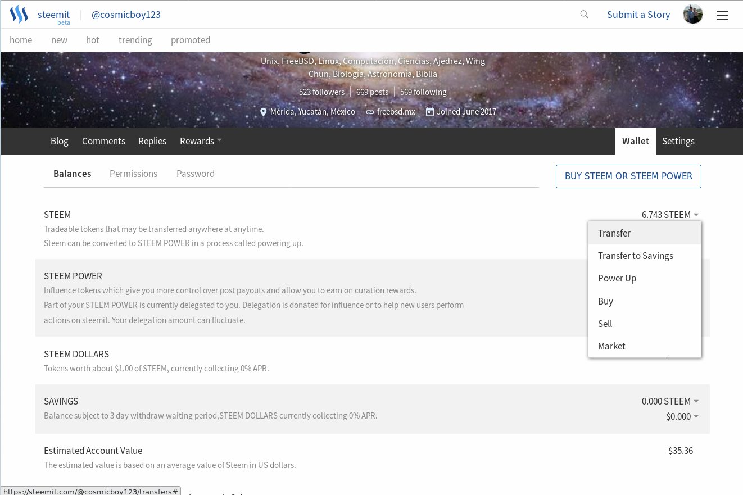
Task: View the 569 following list
Action: coord(423,92)
